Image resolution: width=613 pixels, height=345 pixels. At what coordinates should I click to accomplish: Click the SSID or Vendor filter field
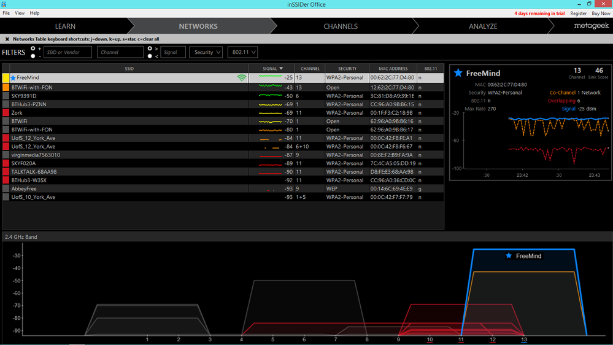click(67, 52)
